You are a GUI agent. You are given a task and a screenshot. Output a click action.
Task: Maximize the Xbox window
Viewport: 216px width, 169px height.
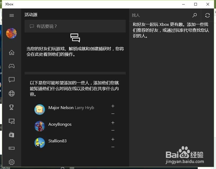196,4
